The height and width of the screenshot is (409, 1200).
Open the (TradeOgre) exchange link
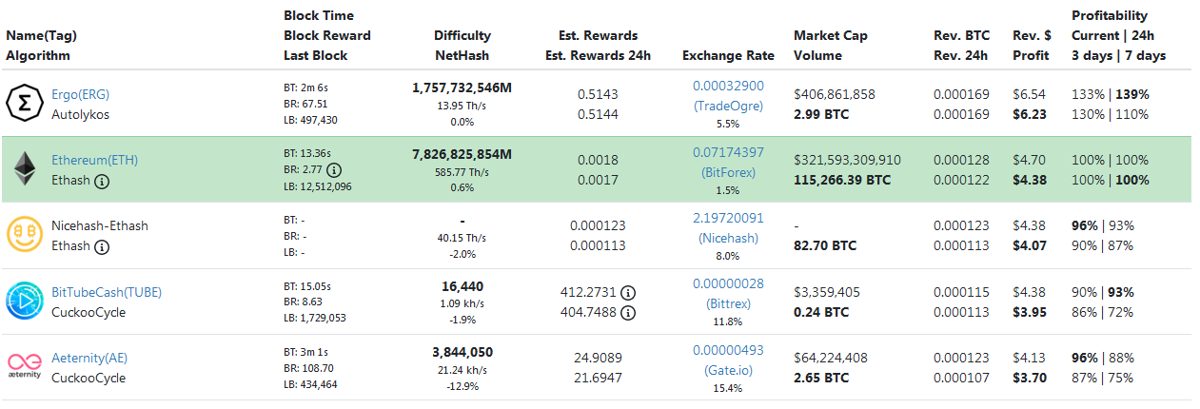pyautogui.click(x=728, y=106)
